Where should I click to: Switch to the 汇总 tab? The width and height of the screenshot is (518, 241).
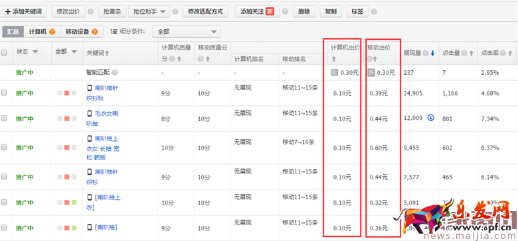(13, 32)
